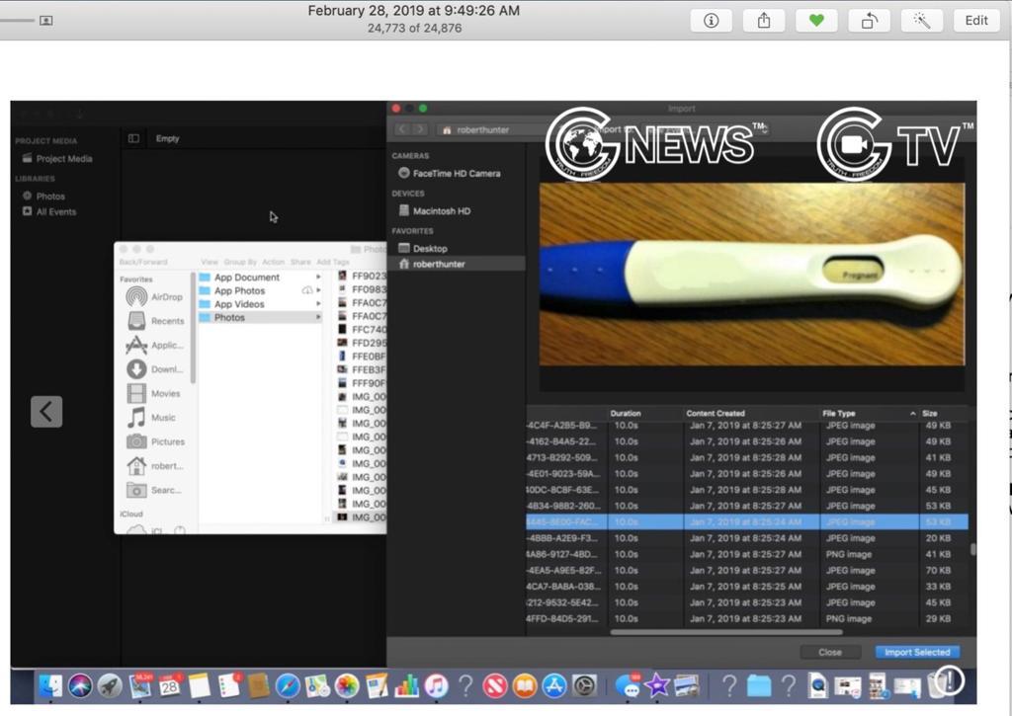Sort Import list by Content Created column
1012x716 pixels.
[x=716, y=414]
